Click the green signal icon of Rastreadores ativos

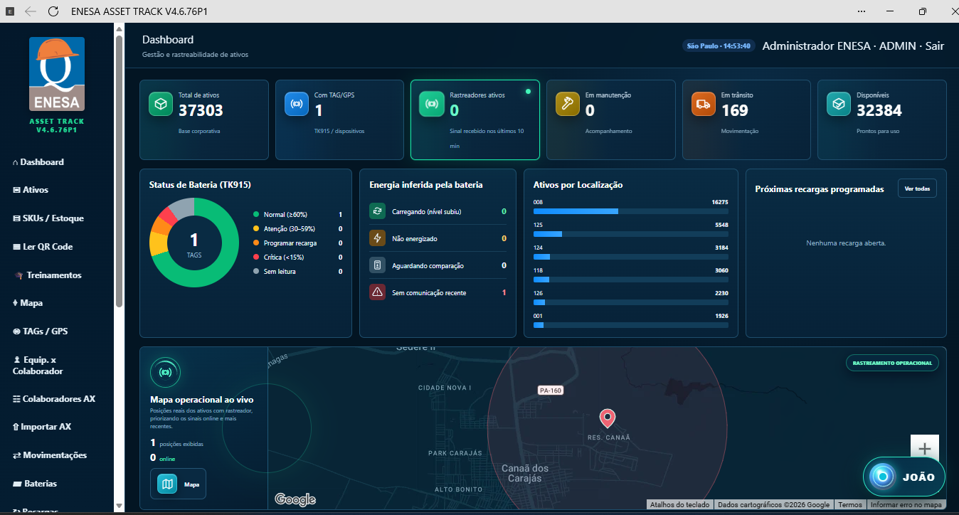pos(432,104)
